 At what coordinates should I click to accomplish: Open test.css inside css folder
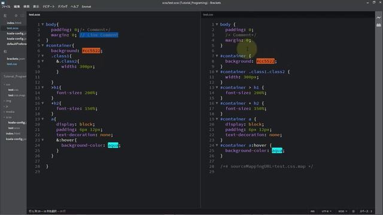click(13, 90)
